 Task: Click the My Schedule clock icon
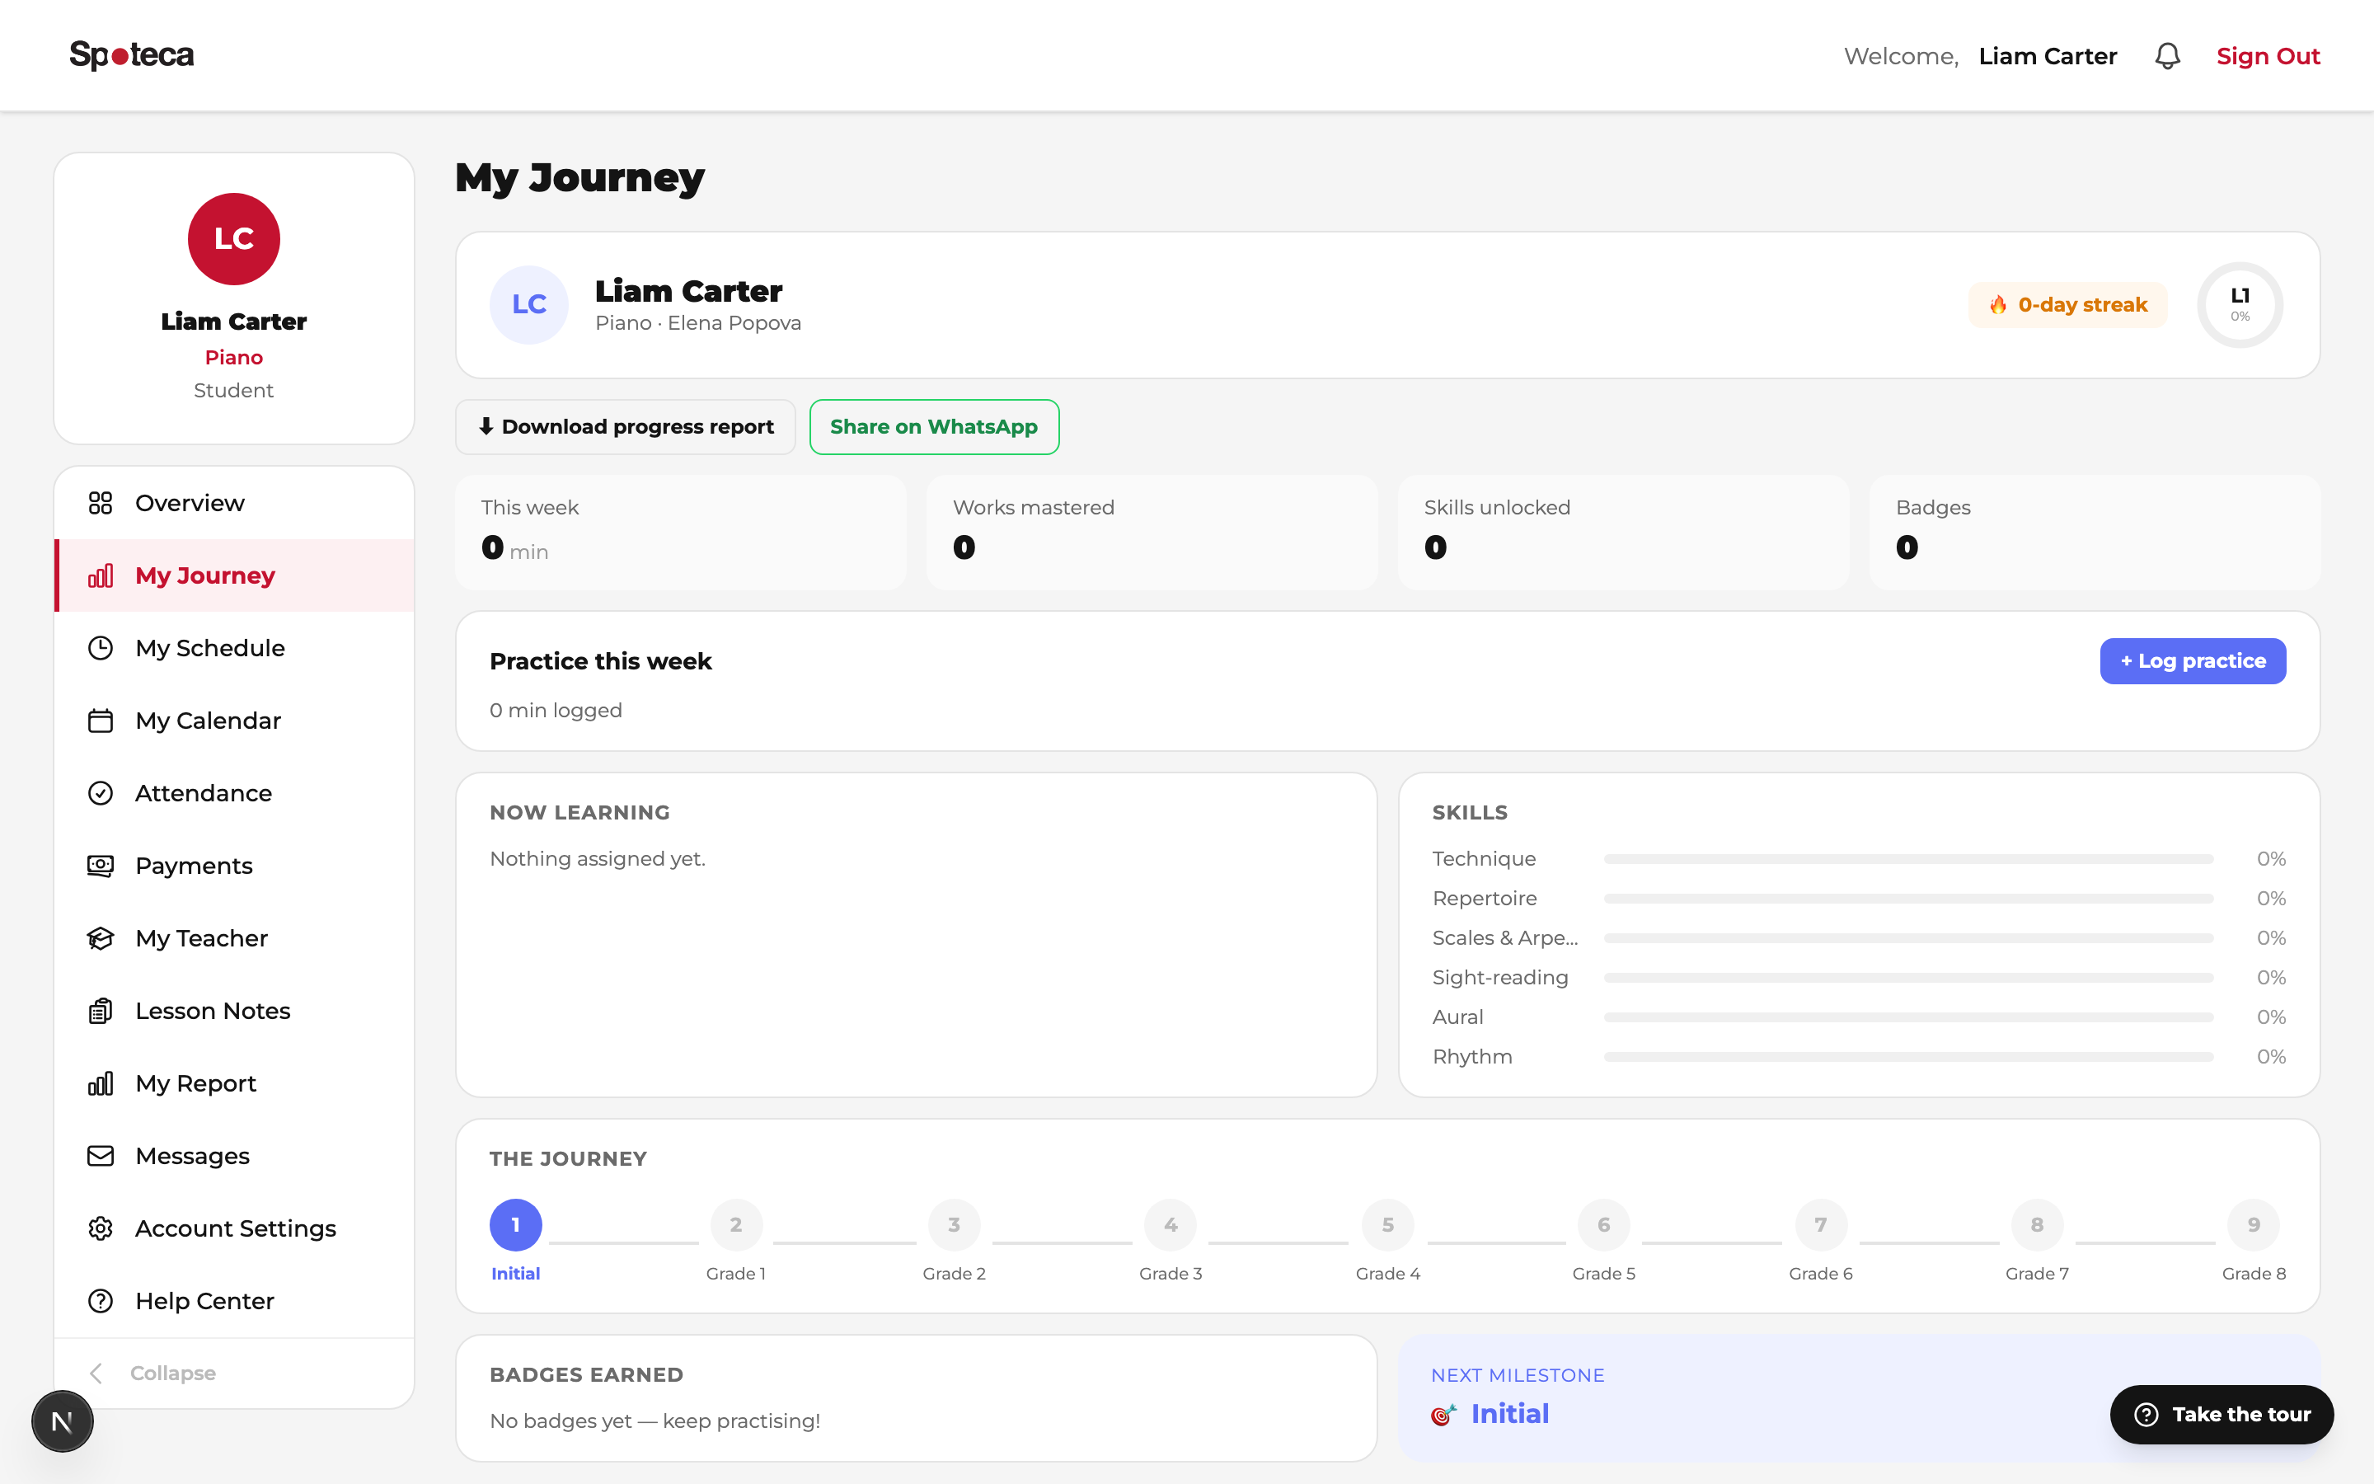point(100,648)
